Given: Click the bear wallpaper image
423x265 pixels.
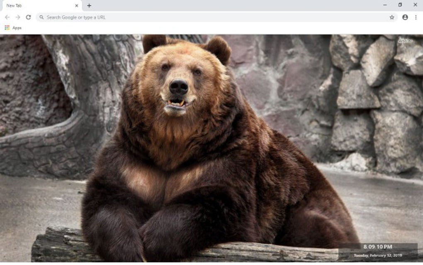Looking at the screenshot, I should point(187,145).
